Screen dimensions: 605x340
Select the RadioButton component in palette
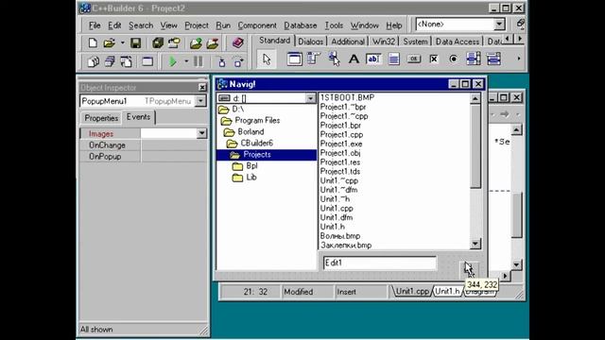click(x=454, y=59)
